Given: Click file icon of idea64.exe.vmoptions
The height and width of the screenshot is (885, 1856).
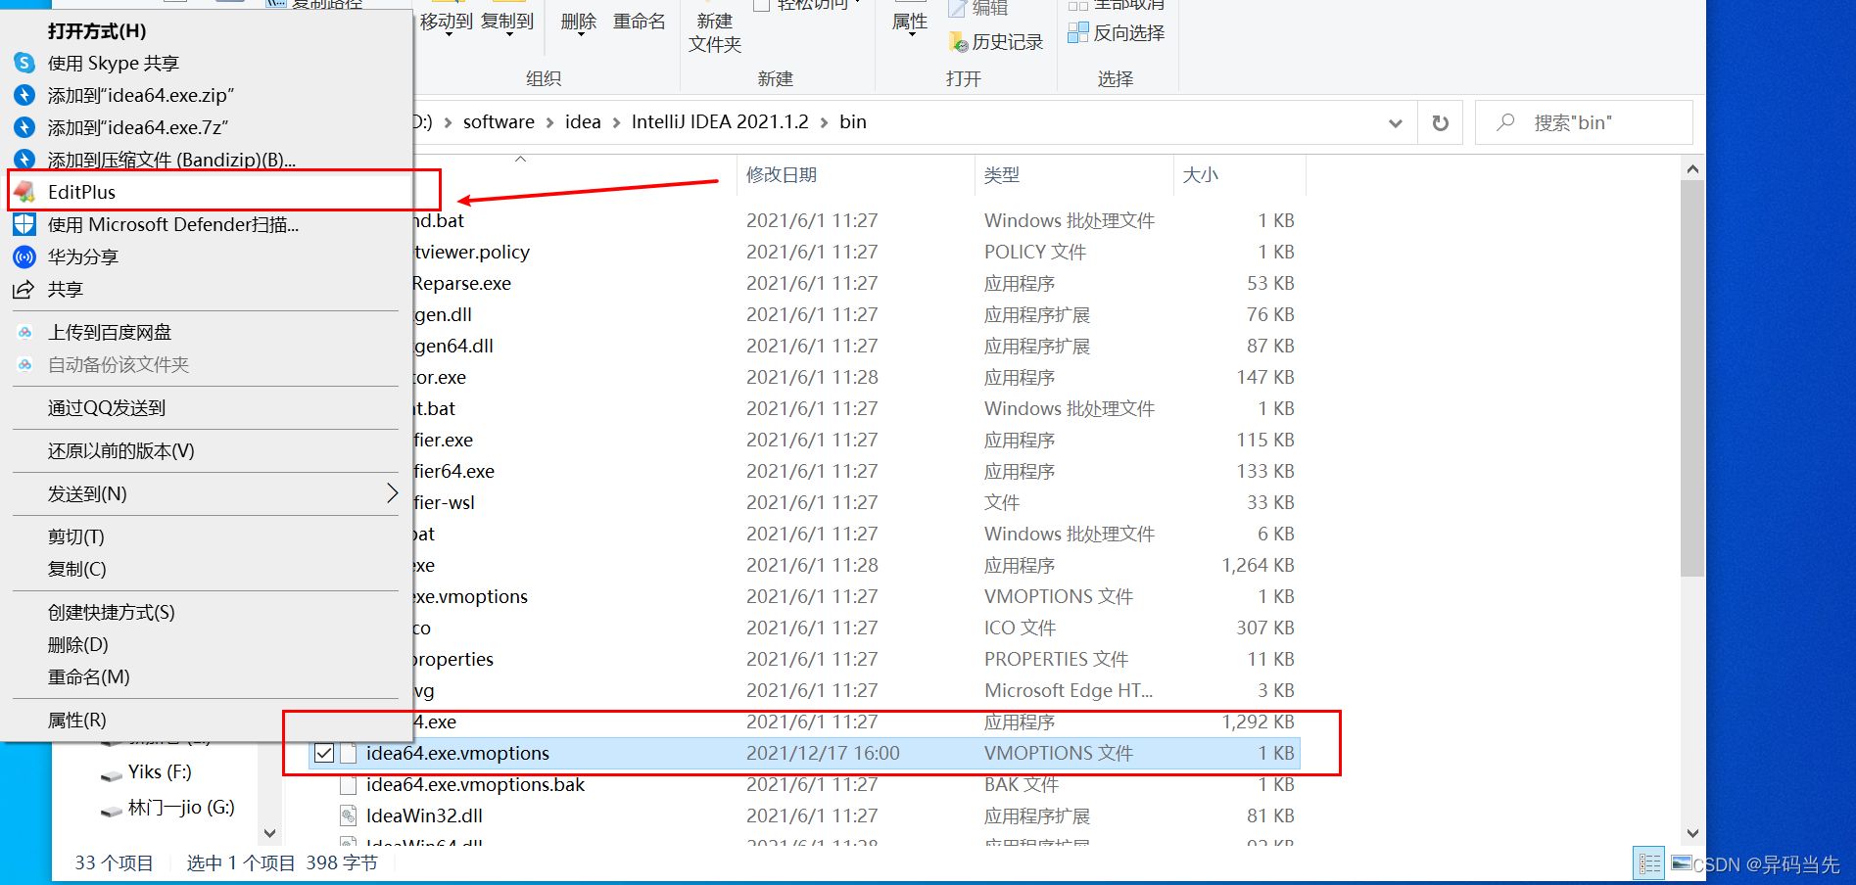Looking at the screenshot, I should [x=348, y=753].
